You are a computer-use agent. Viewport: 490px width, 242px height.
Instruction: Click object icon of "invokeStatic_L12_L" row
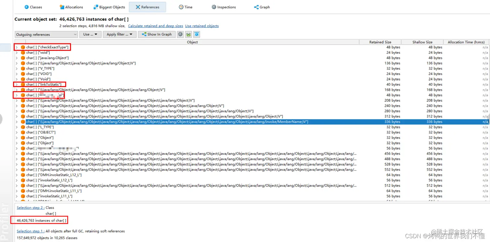click(x=23, y=180)
